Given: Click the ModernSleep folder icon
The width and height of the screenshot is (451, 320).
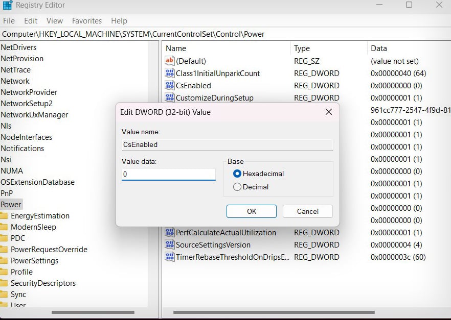Looking at the screenshot, I should coord(4,227).
